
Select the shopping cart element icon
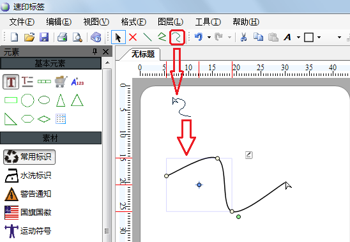click(61, 82)
